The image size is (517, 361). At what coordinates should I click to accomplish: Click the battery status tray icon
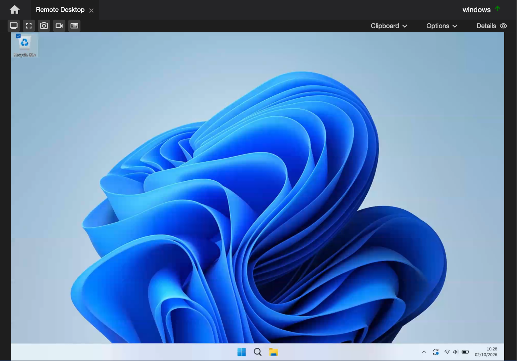pyautogui.click(x=465, y=352)
